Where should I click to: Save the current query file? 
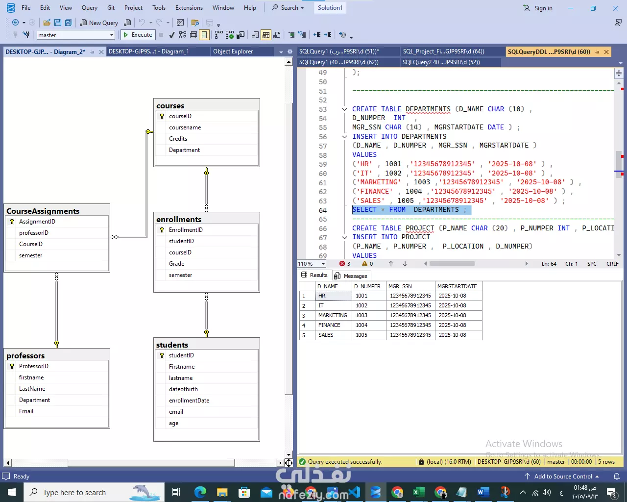pos(58,23)
